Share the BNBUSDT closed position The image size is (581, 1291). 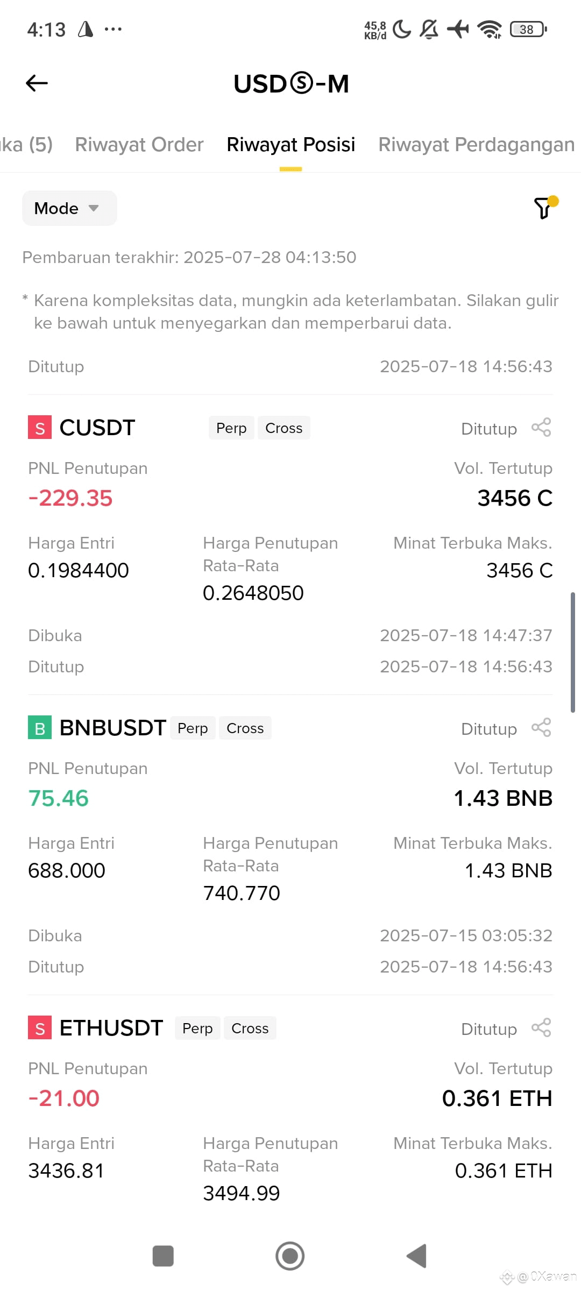541,728
